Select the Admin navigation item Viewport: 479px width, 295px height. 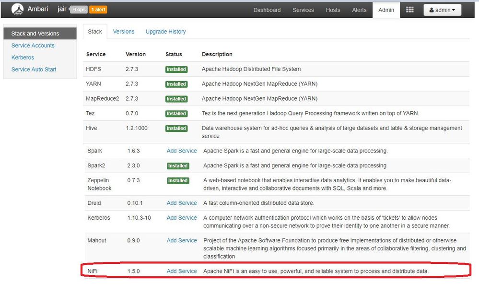tap(386, 10)
